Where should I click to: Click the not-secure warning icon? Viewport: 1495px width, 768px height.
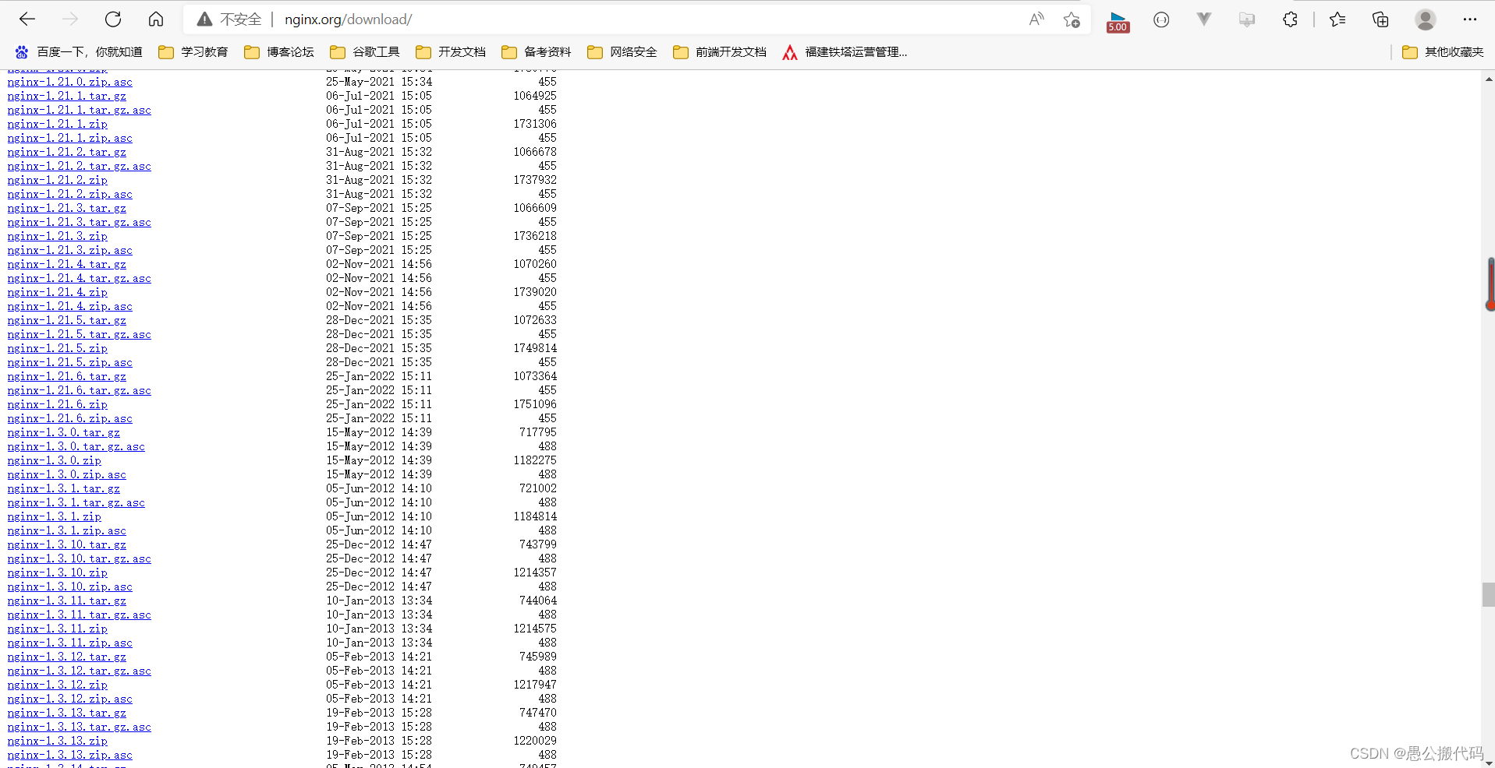click(x=204, y=19)
